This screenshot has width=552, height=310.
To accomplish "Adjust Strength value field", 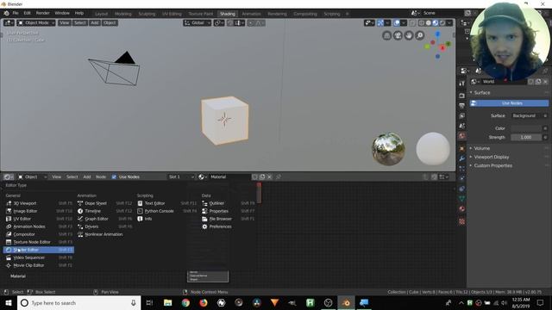I will (526, 137).
